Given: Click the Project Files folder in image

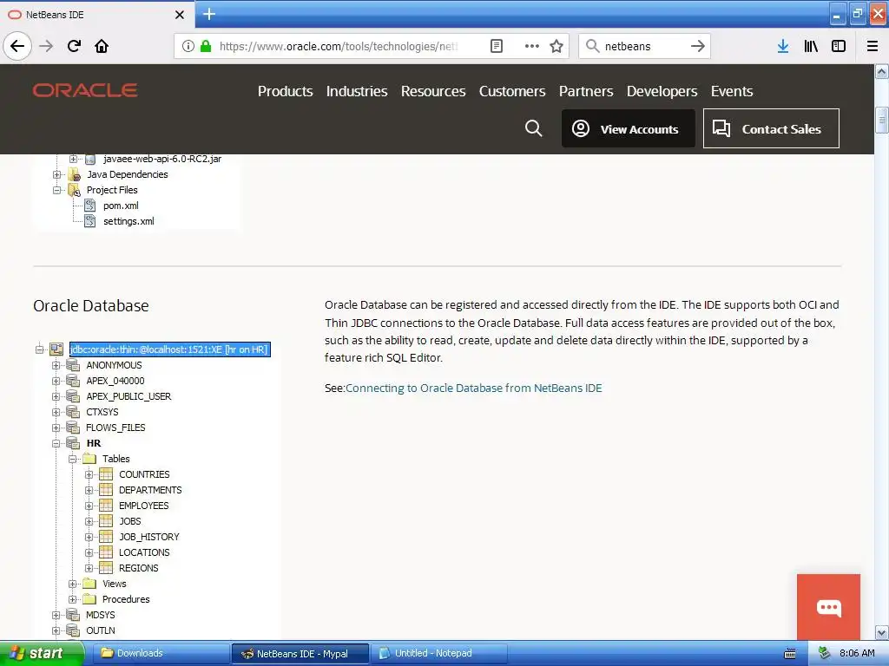Looking at the screenshot, I should [112, 190].
